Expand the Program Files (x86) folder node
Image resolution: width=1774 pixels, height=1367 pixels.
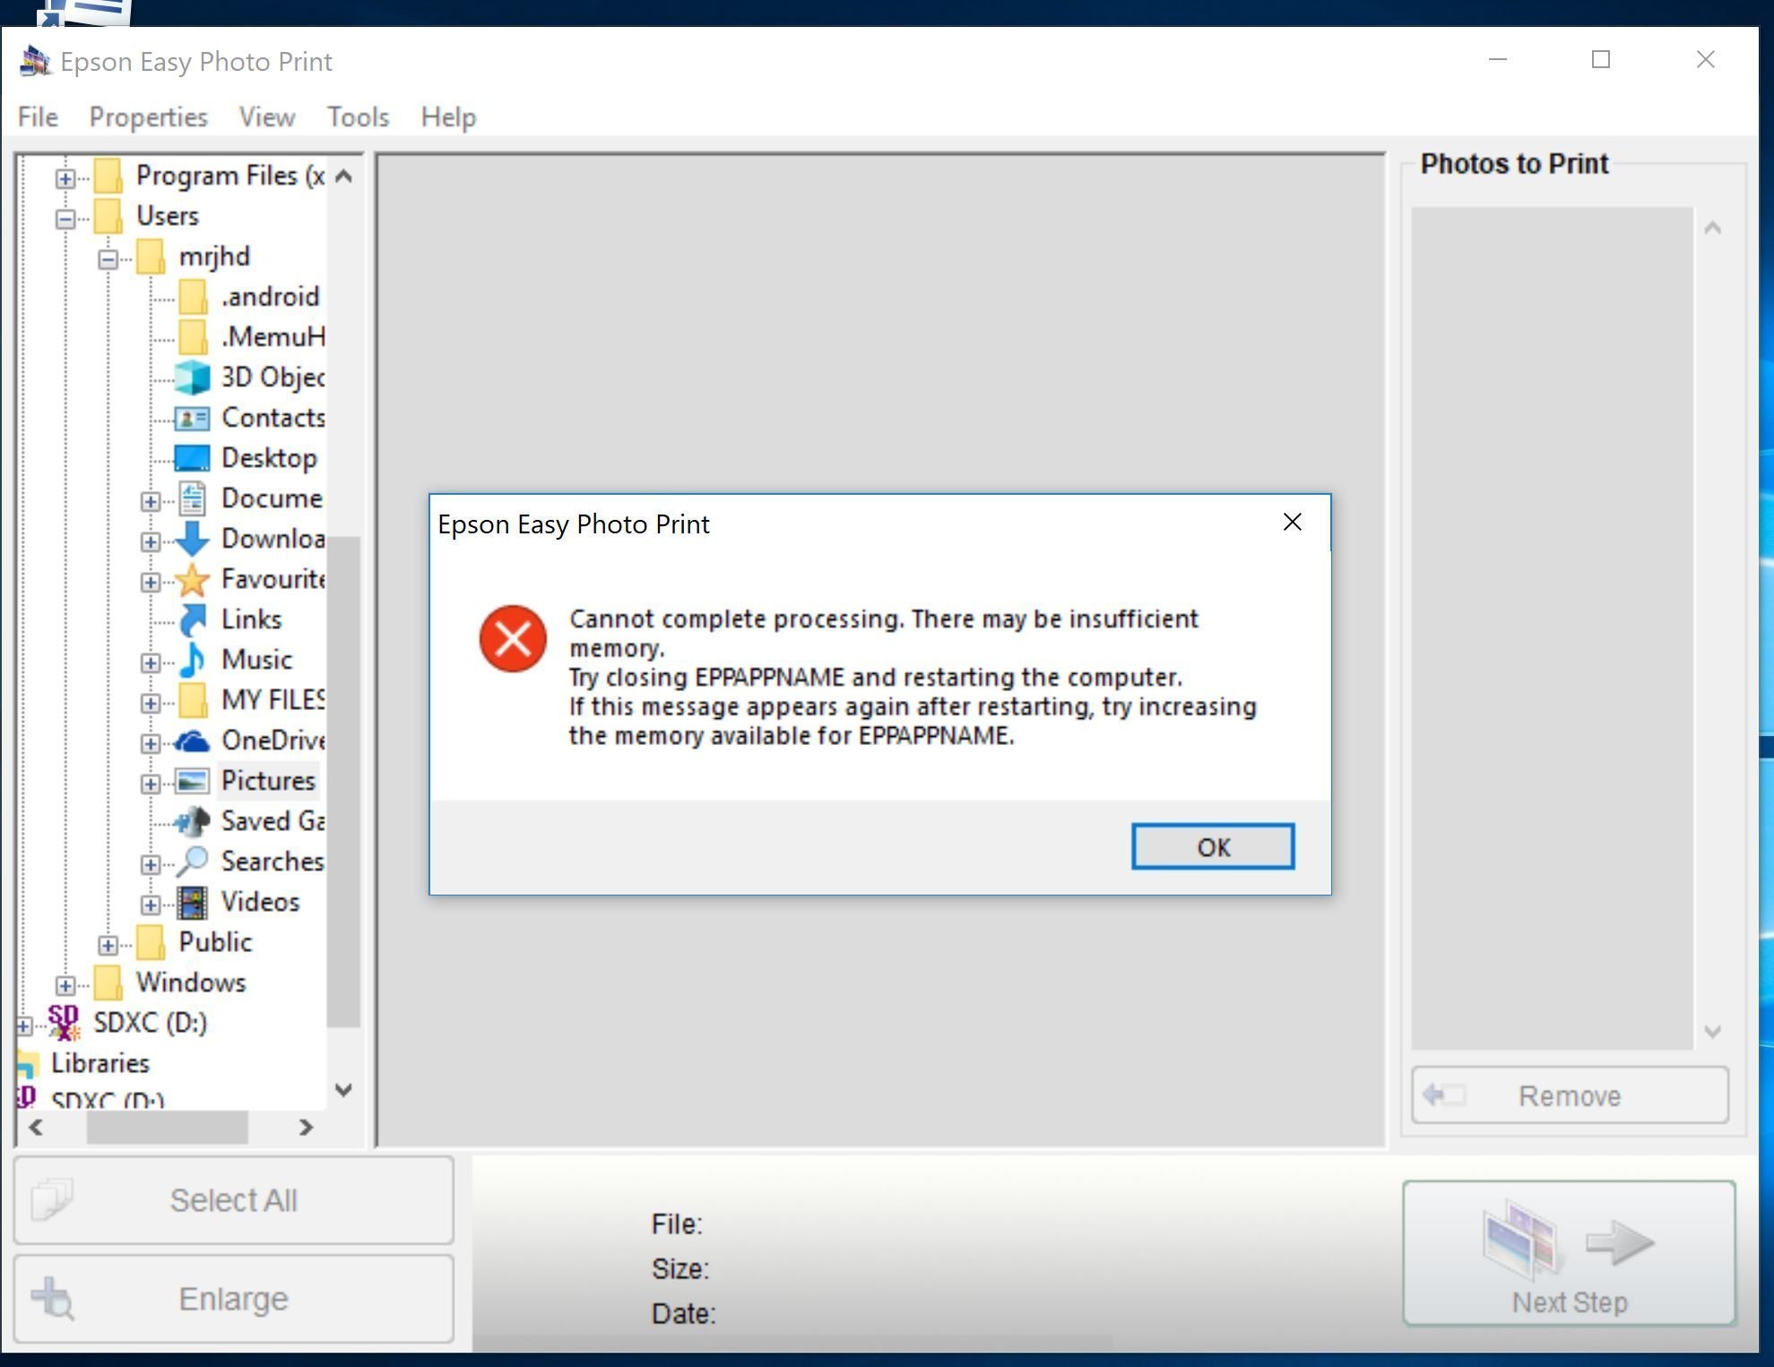point(65,178)
